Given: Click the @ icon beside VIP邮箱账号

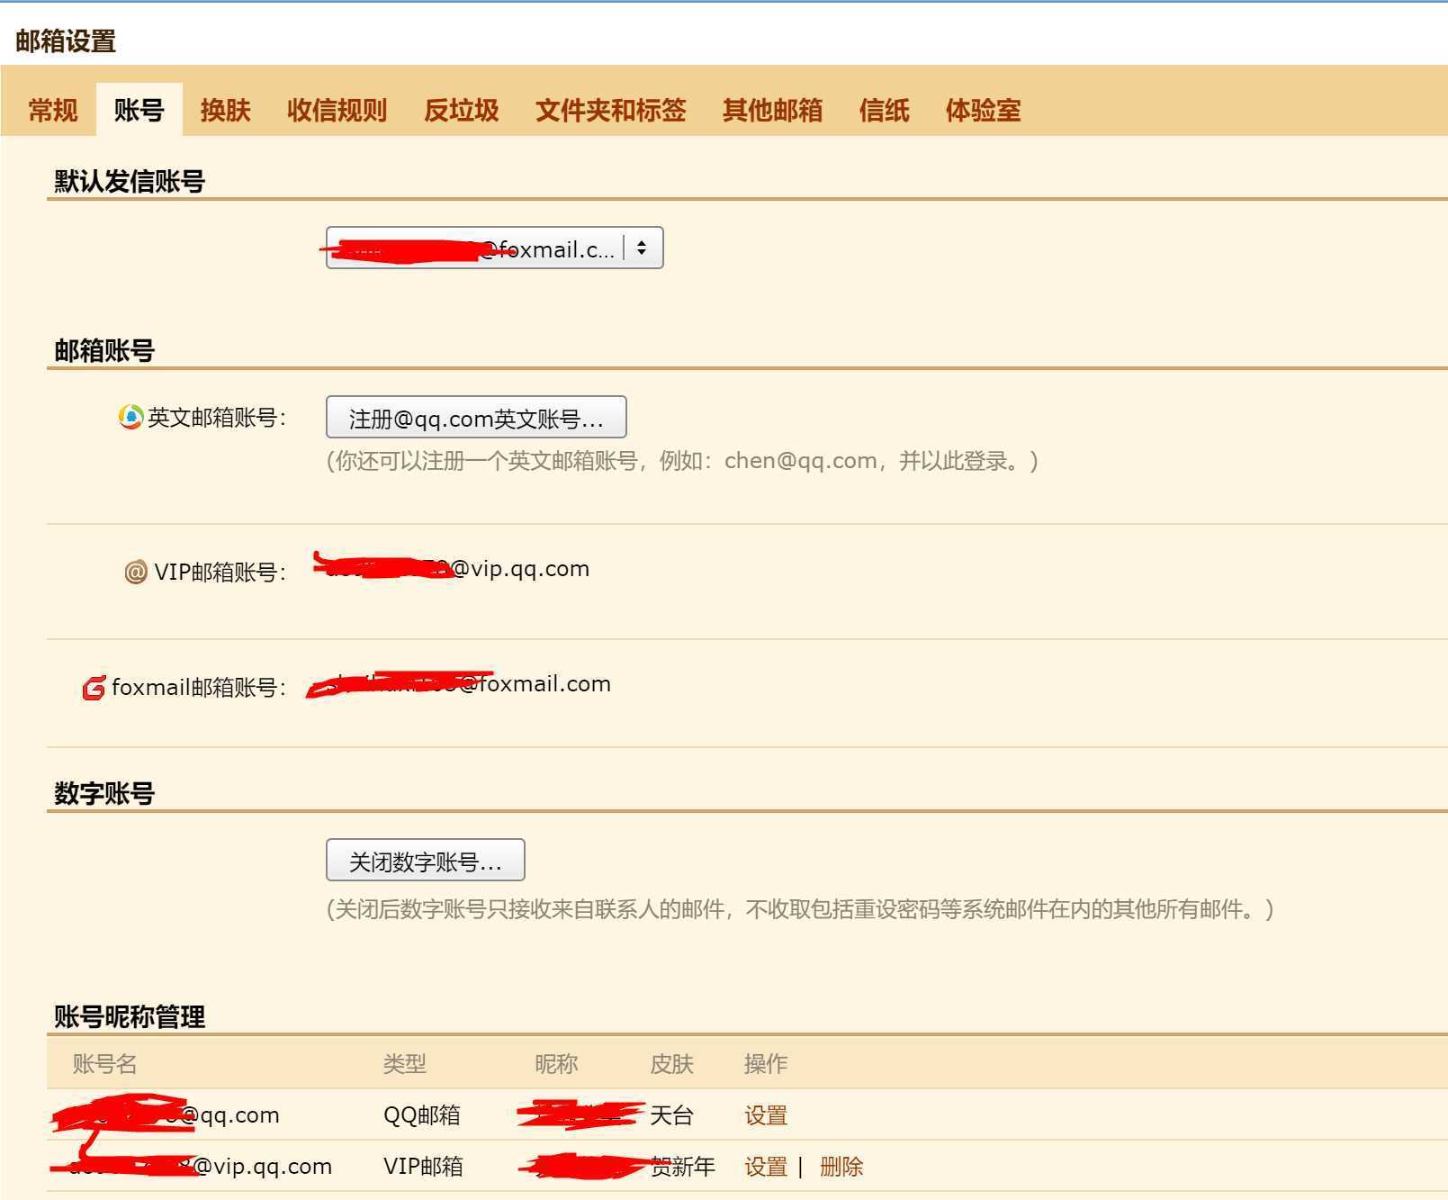Looking at the screenshot, I should pos(133,571).
